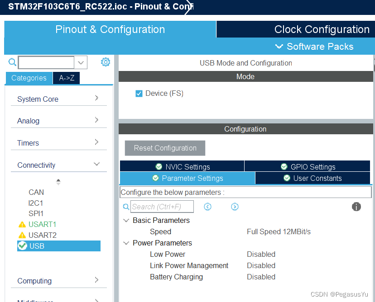The image size is (375, 302).
Task: Go to next search result arrow
Action: 235,207
